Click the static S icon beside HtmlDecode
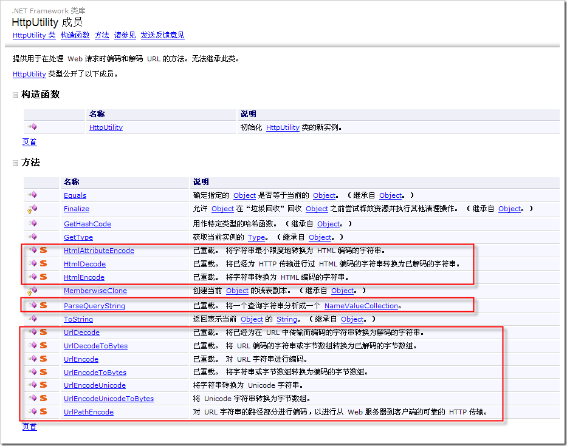Image resolution: width=567 pixels, height=446 pixels. [x=43, y=263]
